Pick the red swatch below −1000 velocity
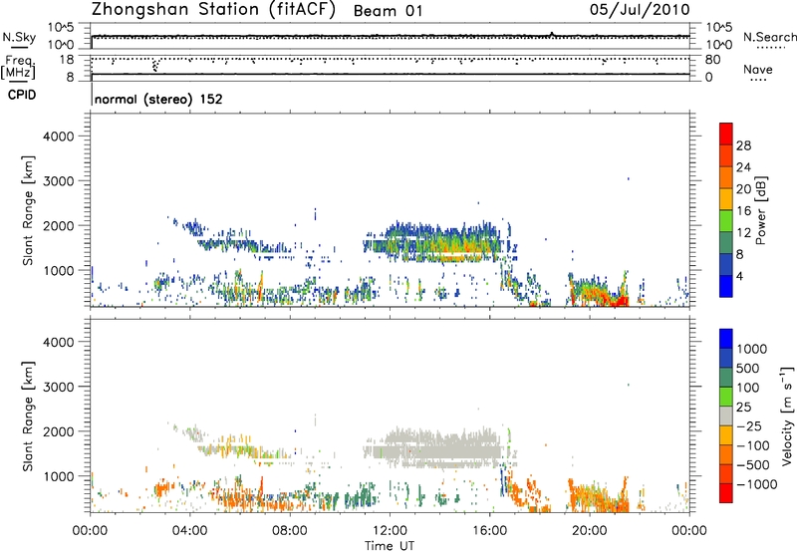797x552 pixels. coord(726,493)
